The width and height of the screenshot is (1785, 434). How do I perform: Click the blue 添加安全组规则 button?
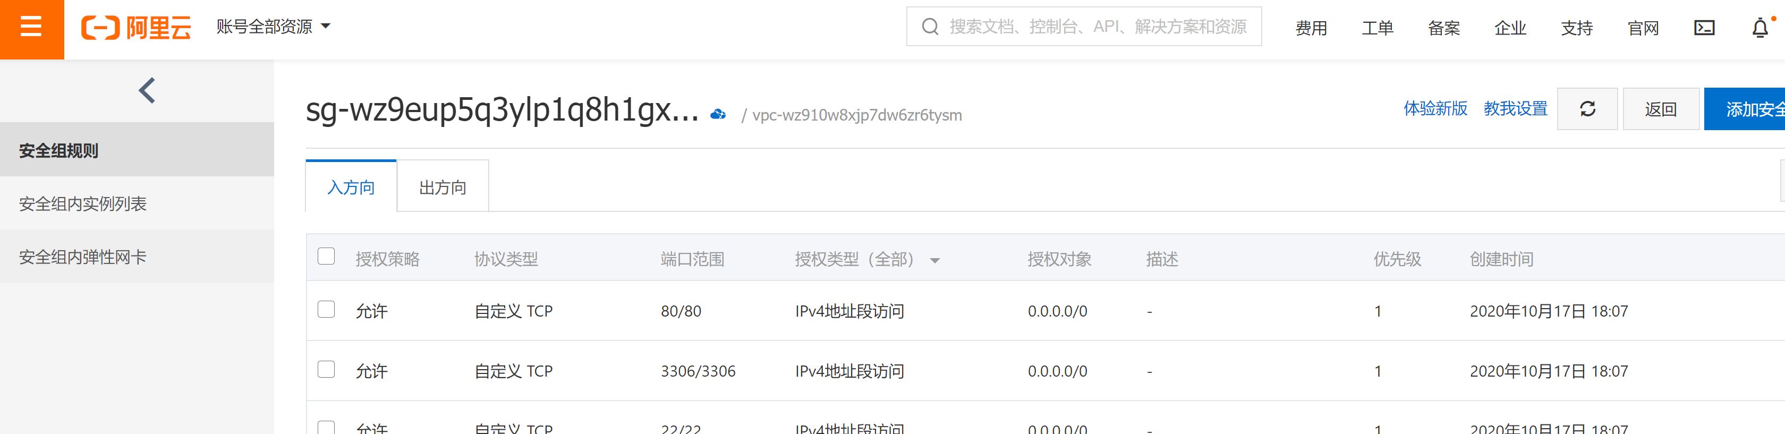(1745, 109)
